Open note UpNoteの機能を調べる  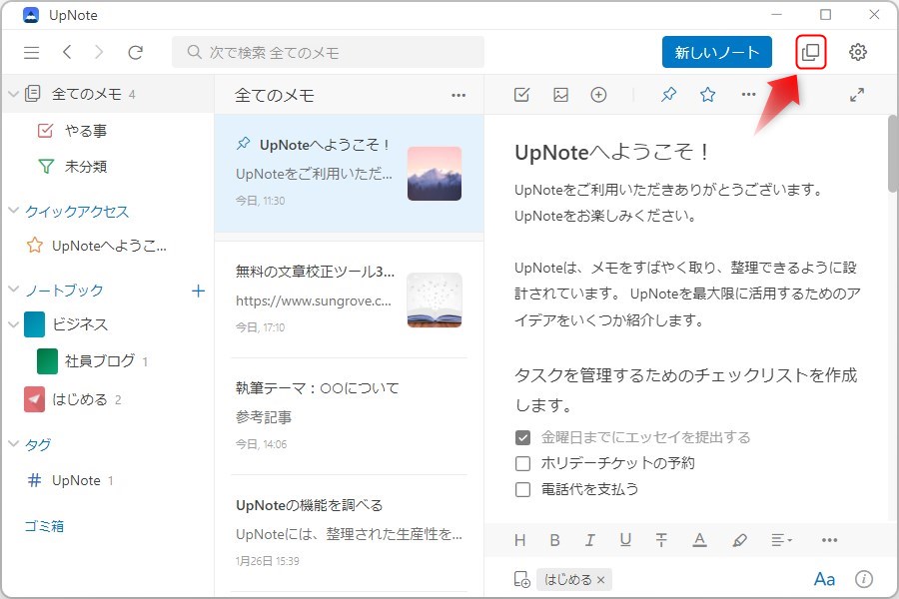[x=350, y=533]
